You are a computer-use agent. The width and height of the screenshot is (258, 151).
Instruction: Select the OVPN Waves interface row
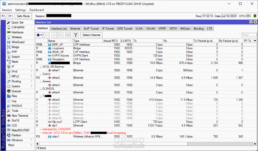click(146, 56)
